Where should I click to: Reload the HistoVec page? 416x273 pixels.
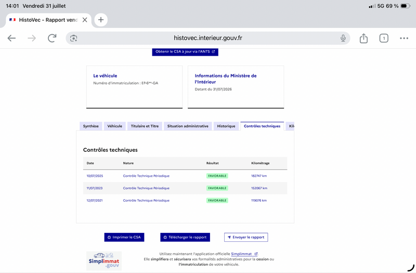click(52, 38)
